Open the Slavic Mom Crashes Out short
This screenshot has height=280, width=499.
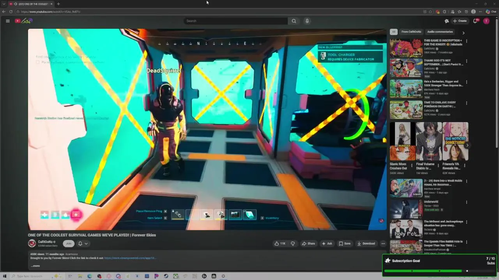(x=402, y=142)
